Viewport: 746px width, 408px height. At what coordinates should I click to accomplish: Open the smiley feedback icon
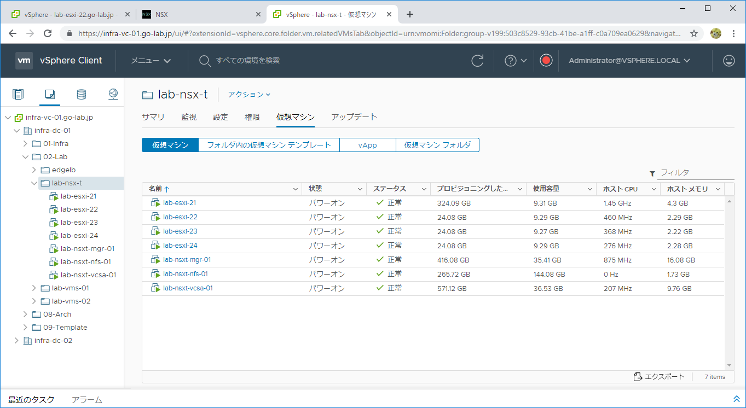[x=729, y=61]
